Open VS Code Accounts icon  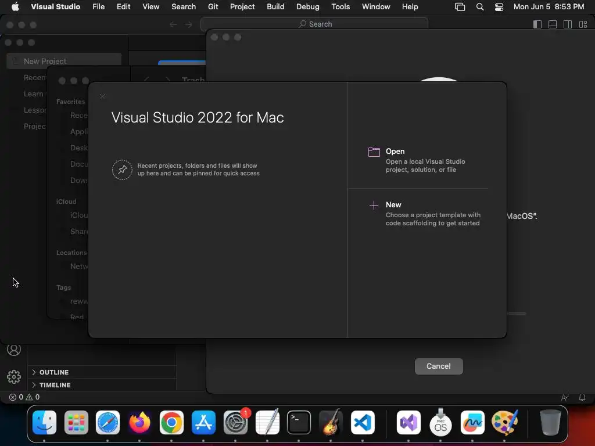tap(14, 349)
